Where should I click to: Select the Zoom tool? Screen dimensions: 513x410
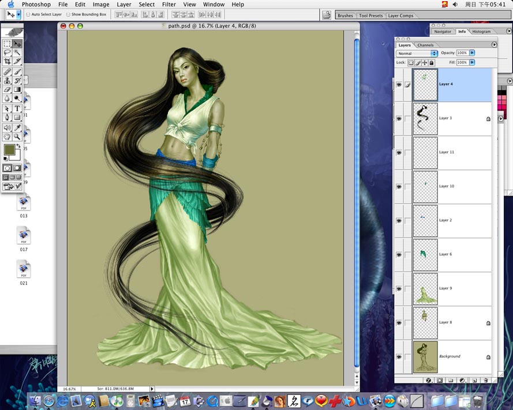[x=17, y=137]
